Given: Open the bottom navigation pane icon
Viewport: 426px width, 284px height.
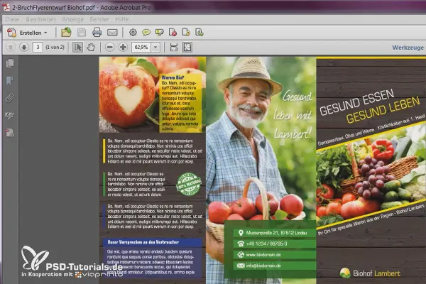Looking at the screenshot, I should [x=10, y=133].
